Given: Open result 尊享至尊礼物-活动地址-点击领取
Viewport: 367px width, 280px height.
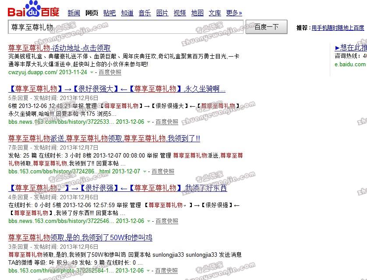Looking at the screenshot, I should 60,48.
